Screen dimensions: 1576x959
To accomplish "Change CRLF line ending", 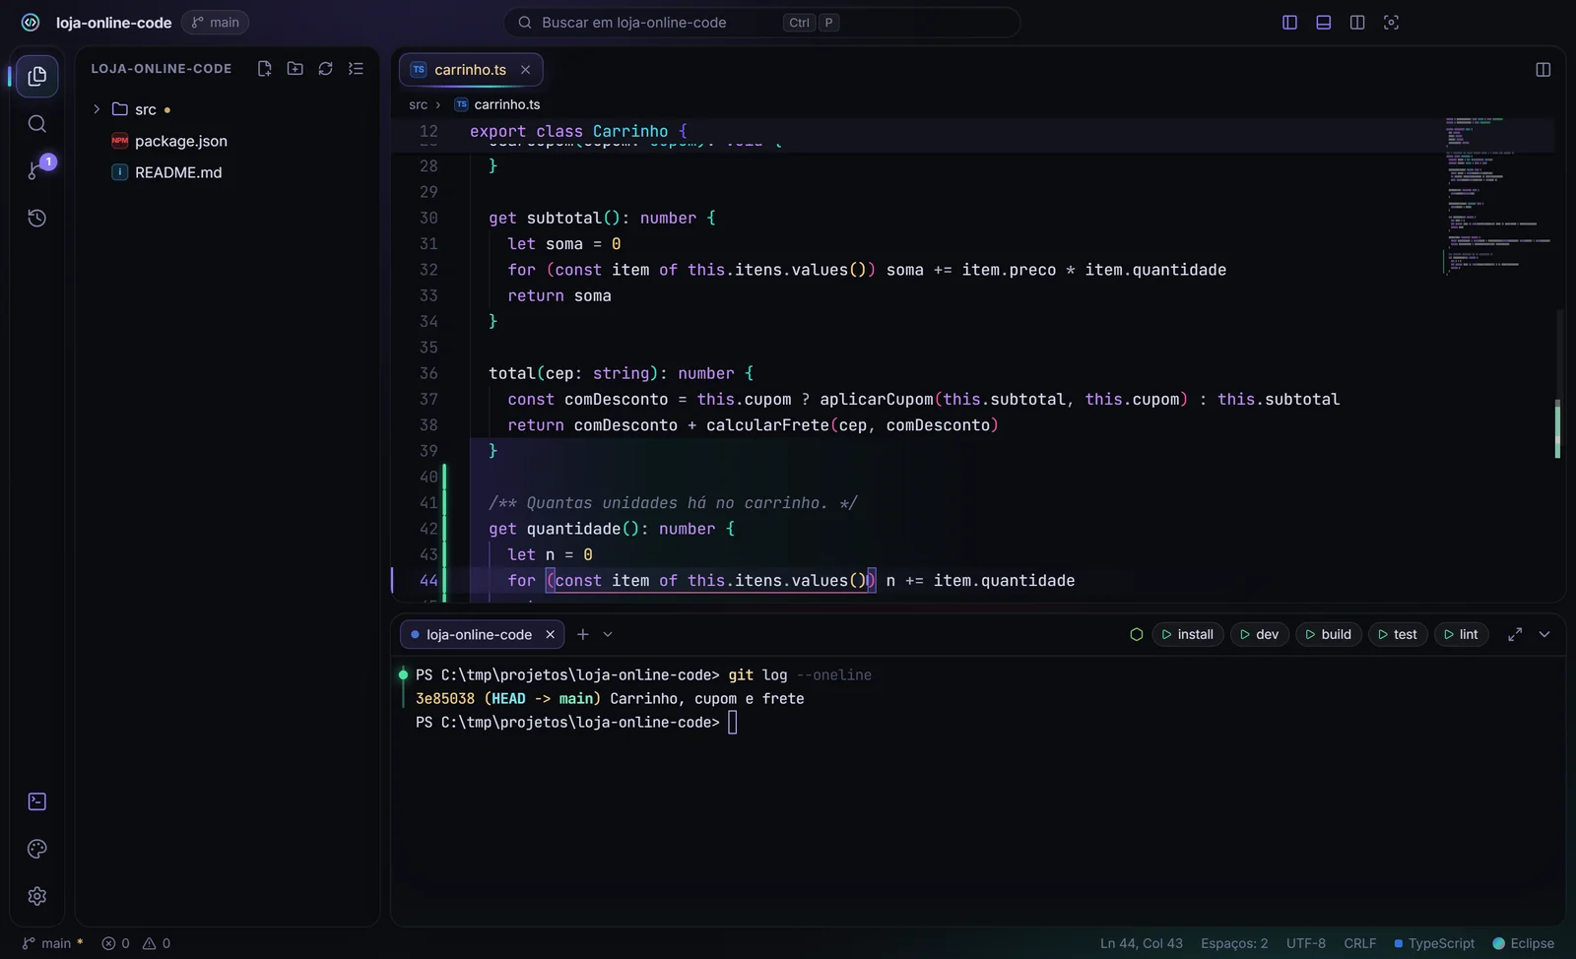I will tap(1360, 943).
